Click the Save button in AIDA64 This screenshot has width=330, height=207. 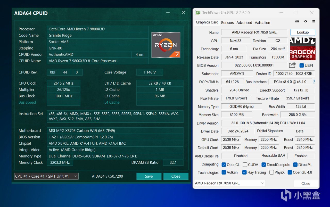[x=149, y=176]
